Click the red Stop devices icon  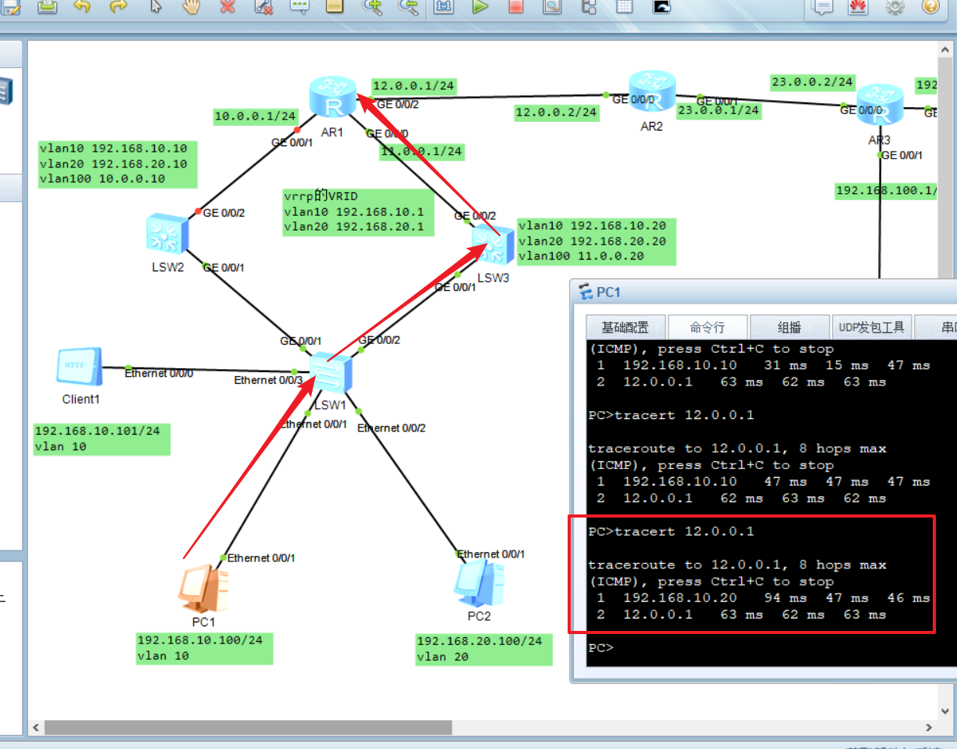click(x=514, y=9)
